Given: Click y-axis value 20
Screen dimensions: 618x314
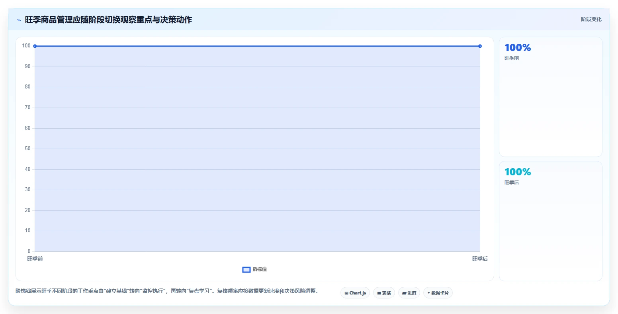Looking at the screenshot, I should click(x=27, y=210).
